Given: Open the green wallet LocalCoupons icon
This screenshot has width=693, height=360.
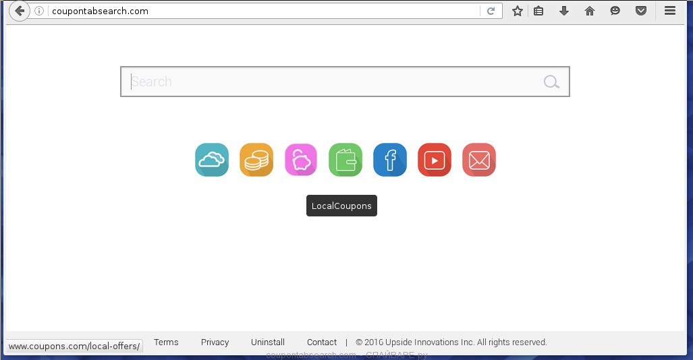Looking at the screenshot, I should (345, 160).
